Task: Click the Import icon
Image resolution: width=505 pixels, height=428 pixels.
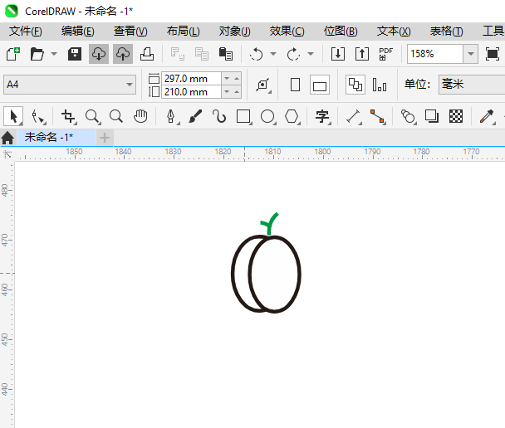Action: [x=338, y=54]
